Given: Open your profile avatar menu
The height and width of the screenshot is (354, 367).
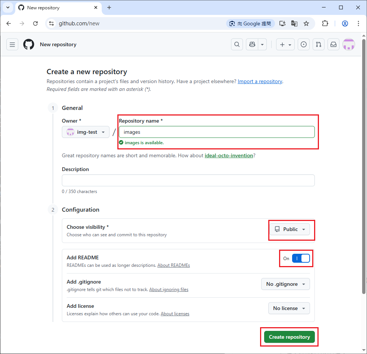Looking at the screenshot, I should [348, 44].
